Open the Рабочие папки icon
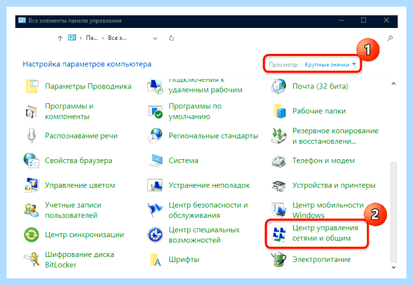This screenshot has height=285, width=413. pos(280,111)
